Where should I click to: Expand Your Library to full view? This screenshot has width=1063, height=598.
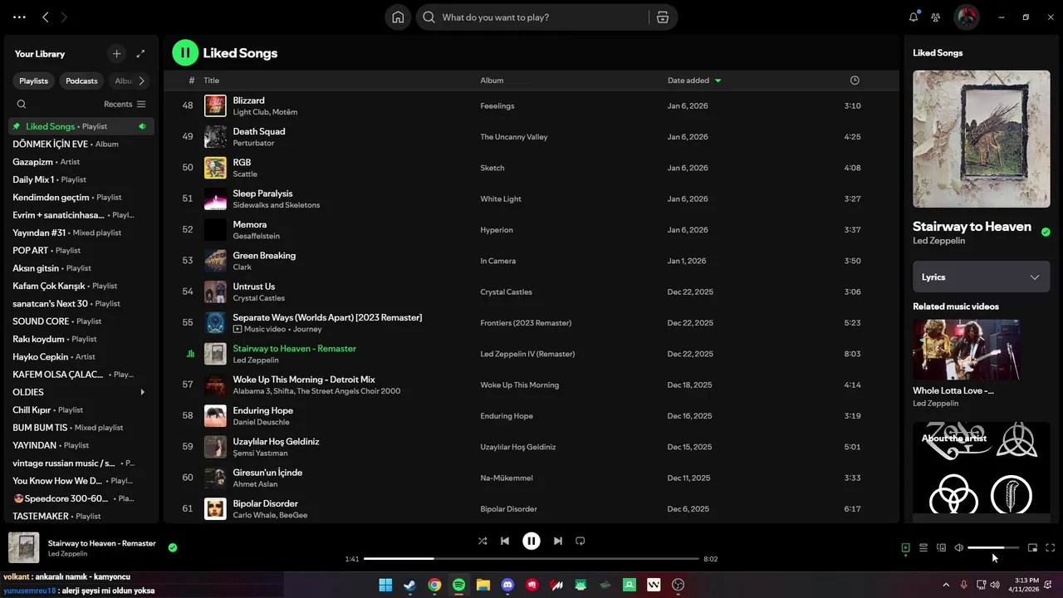141,53
